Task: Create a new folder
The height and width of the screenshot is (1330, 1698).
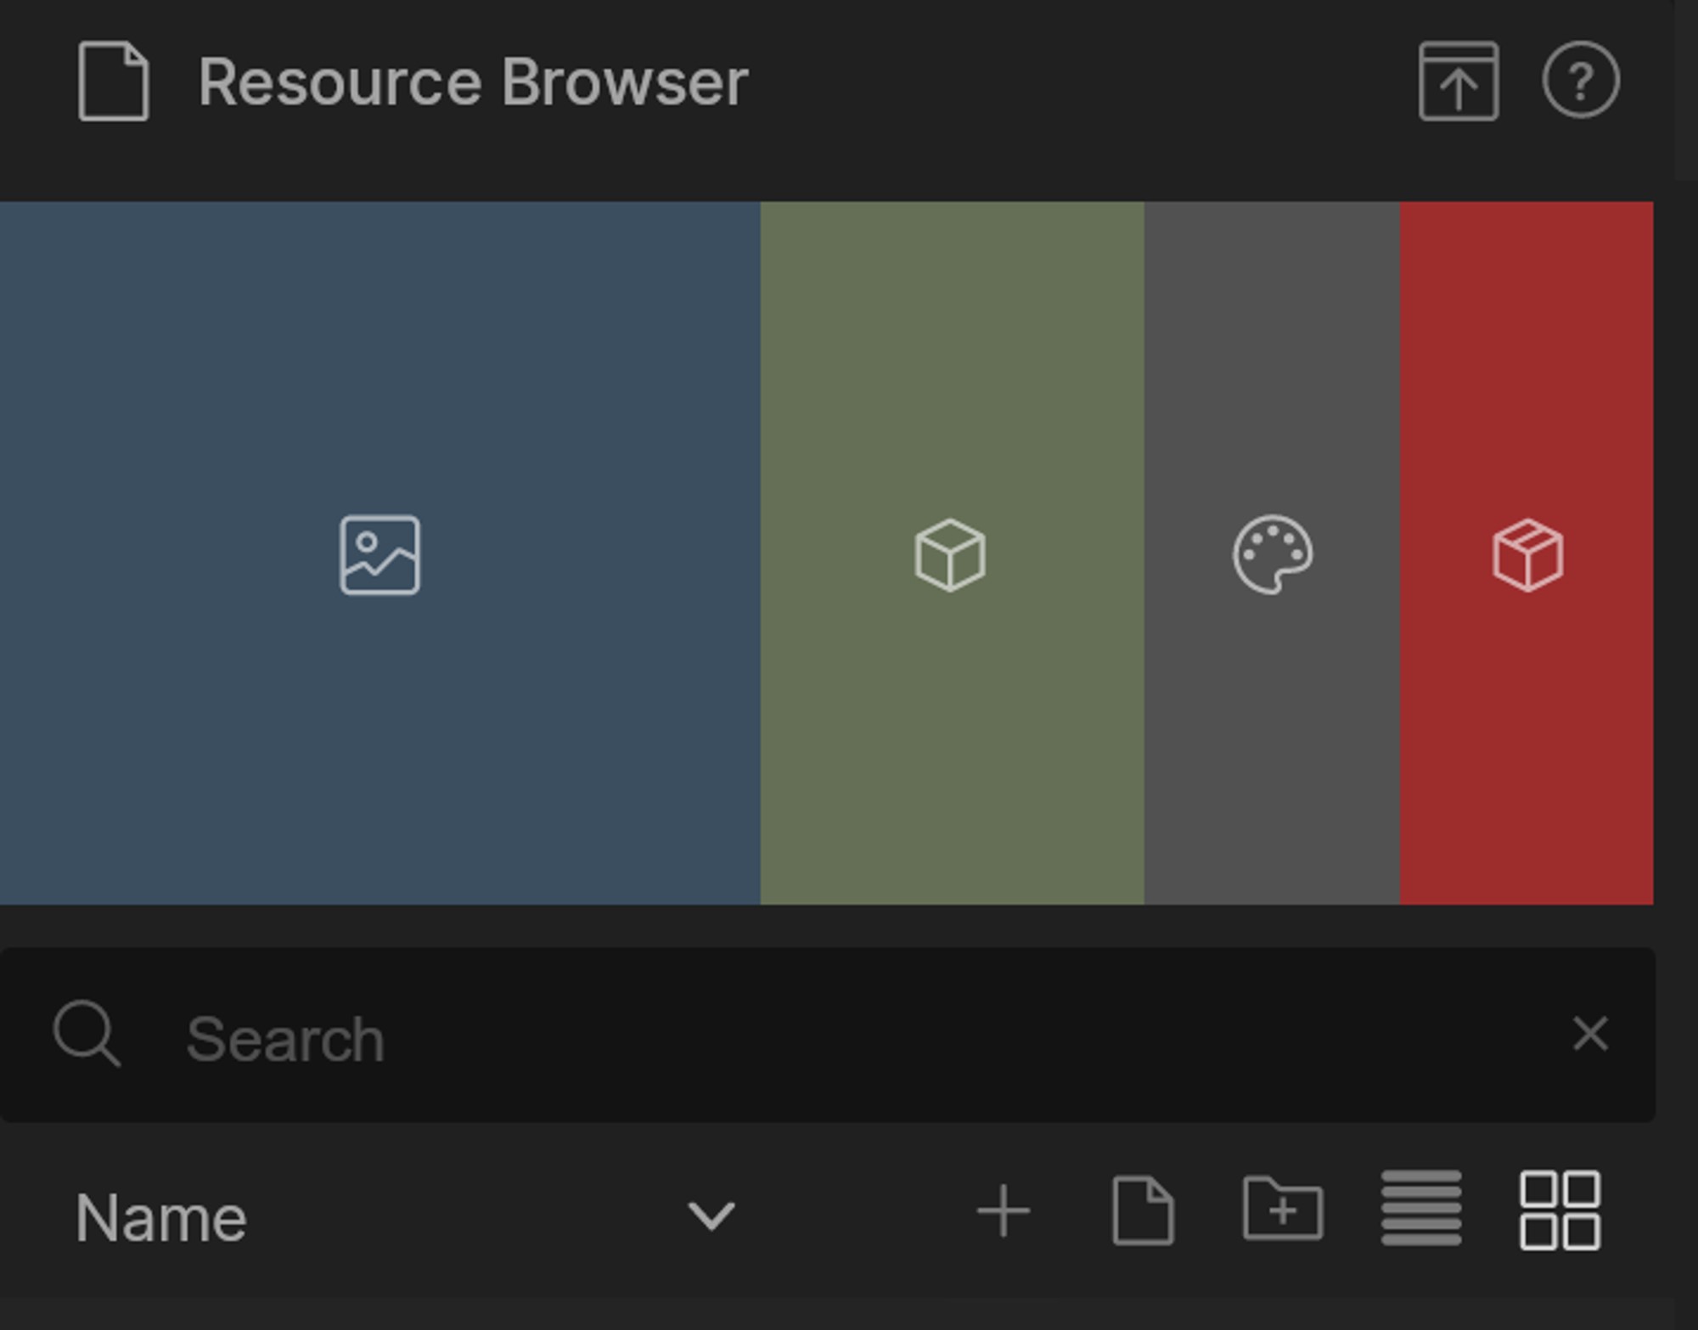Action: tap(1279, 1211)
